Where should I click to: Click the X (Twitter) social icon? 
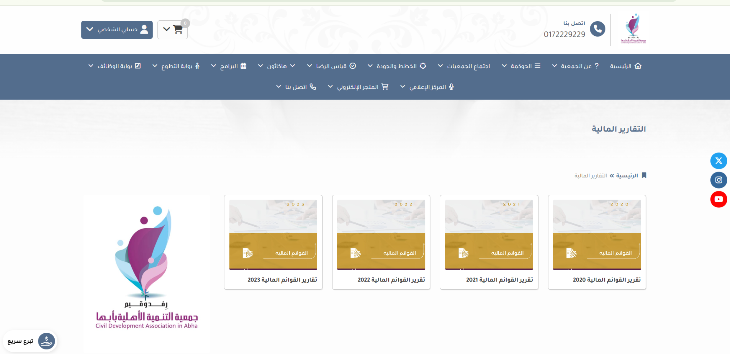[718, 161]
